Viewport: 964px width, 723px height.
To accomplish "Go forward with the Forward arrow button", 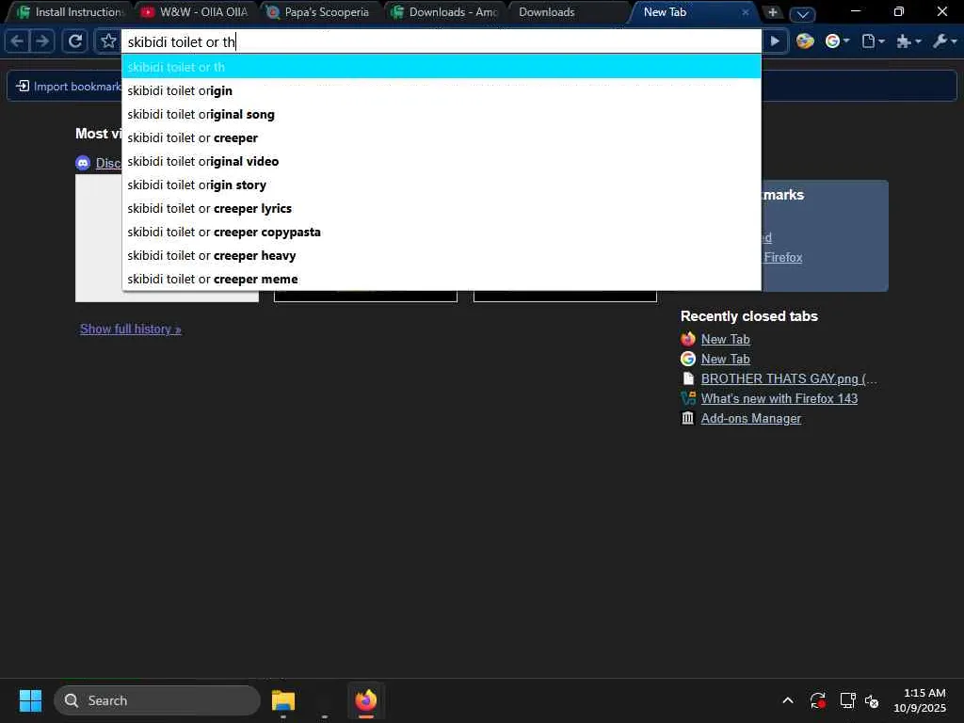I will click(41, 41).
